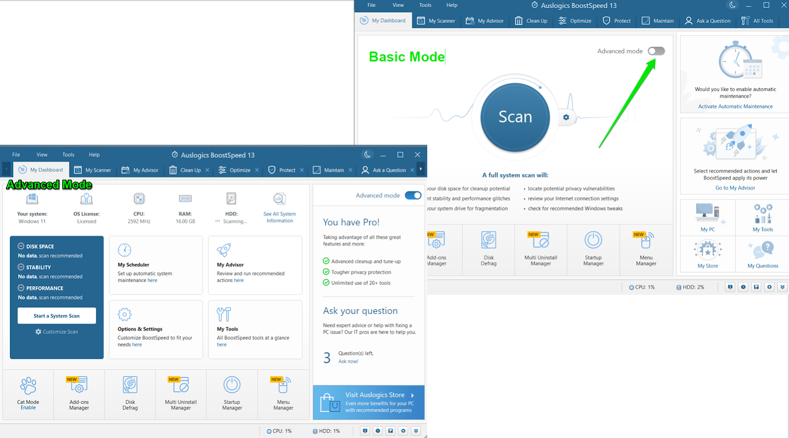Switch to Clean Up tab in Basic Mode window

click(x=531, y=21)
